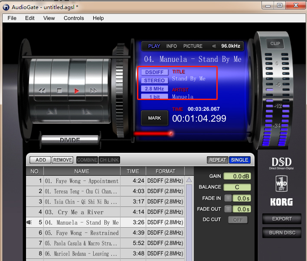Switch to the INFO display tab
Image resolution: width=307 pixels, height=261 pixels.
pos(172,46)
